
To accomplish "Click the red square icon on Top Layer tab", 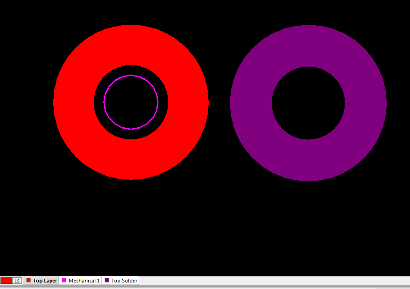I will point(28,281).
